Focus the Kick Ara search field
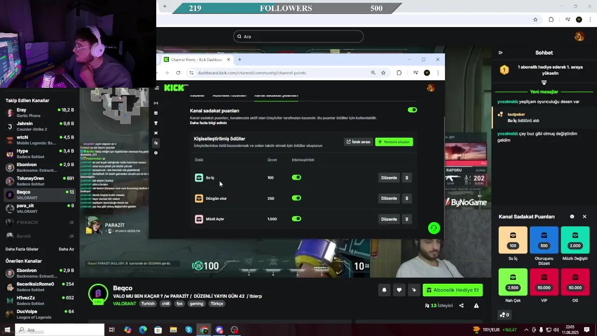This screenshot has height=336, width=597. (298, 36)
